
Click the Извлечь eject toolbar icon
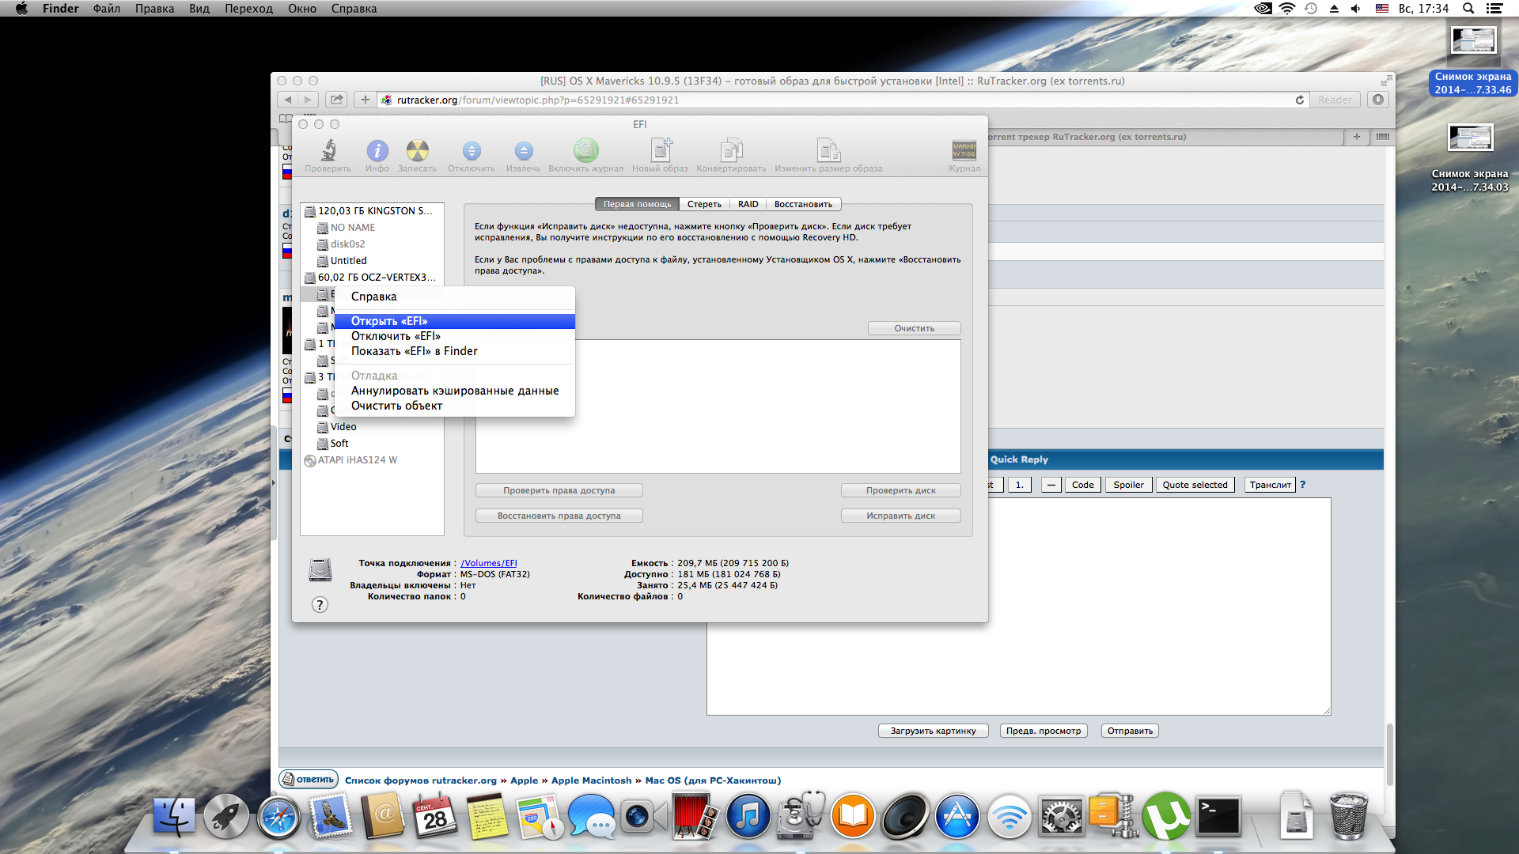pos(523,150)
